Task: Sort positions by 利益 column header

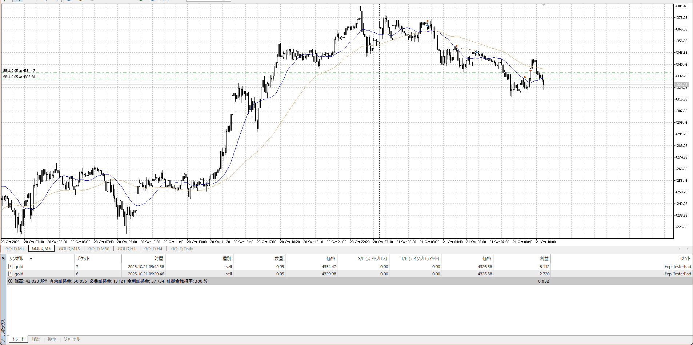Action: tap(544, 259)
